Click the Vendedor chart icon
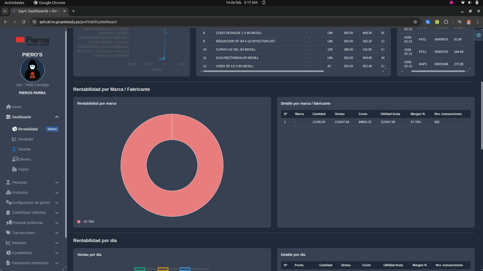This screenshot has height=271, width=483. point(14,139)
